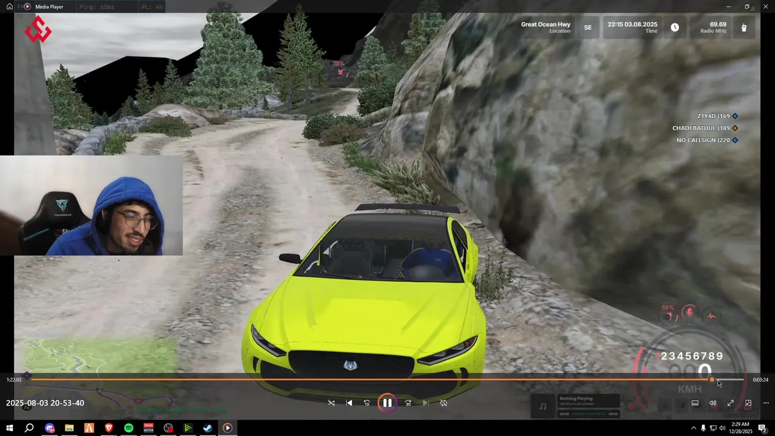775x436 pixels.
Task: Click the remaining time 0:03:24
Action: (x=760, y=380)
